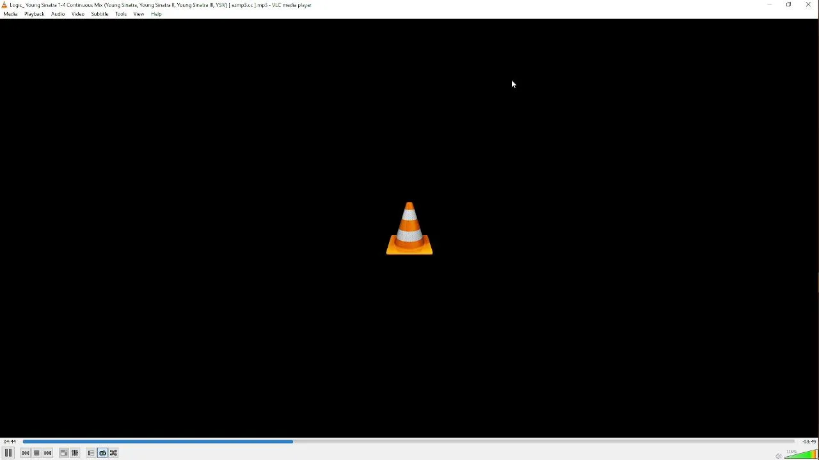Image resolution: width=819 pixels, height=460 pixels.
Task: Open the Subtitle menu
Action: 100,14
